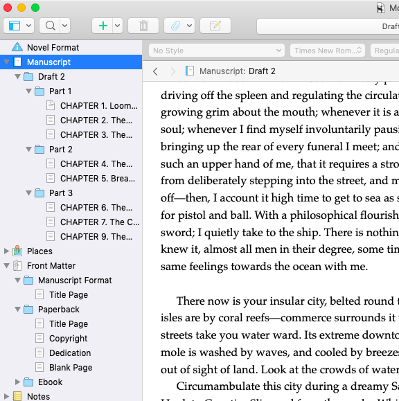This screenshot has height=401, width=399.
Task: Open the Blank Page document
Action: pos(71,368)
